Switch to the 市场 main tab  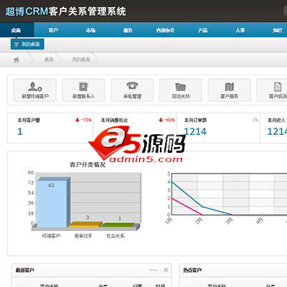(90, 30)
